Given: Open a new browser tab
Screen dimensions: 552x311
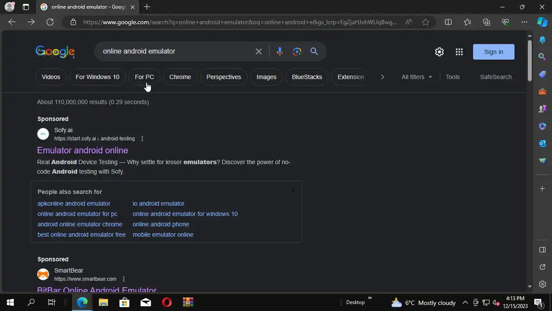Looking at the screenshot, I should click(x=147, y=7).
